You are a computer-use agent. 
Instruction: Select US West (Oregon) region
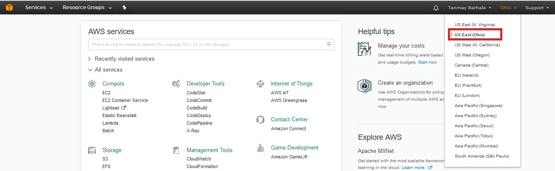472,55
